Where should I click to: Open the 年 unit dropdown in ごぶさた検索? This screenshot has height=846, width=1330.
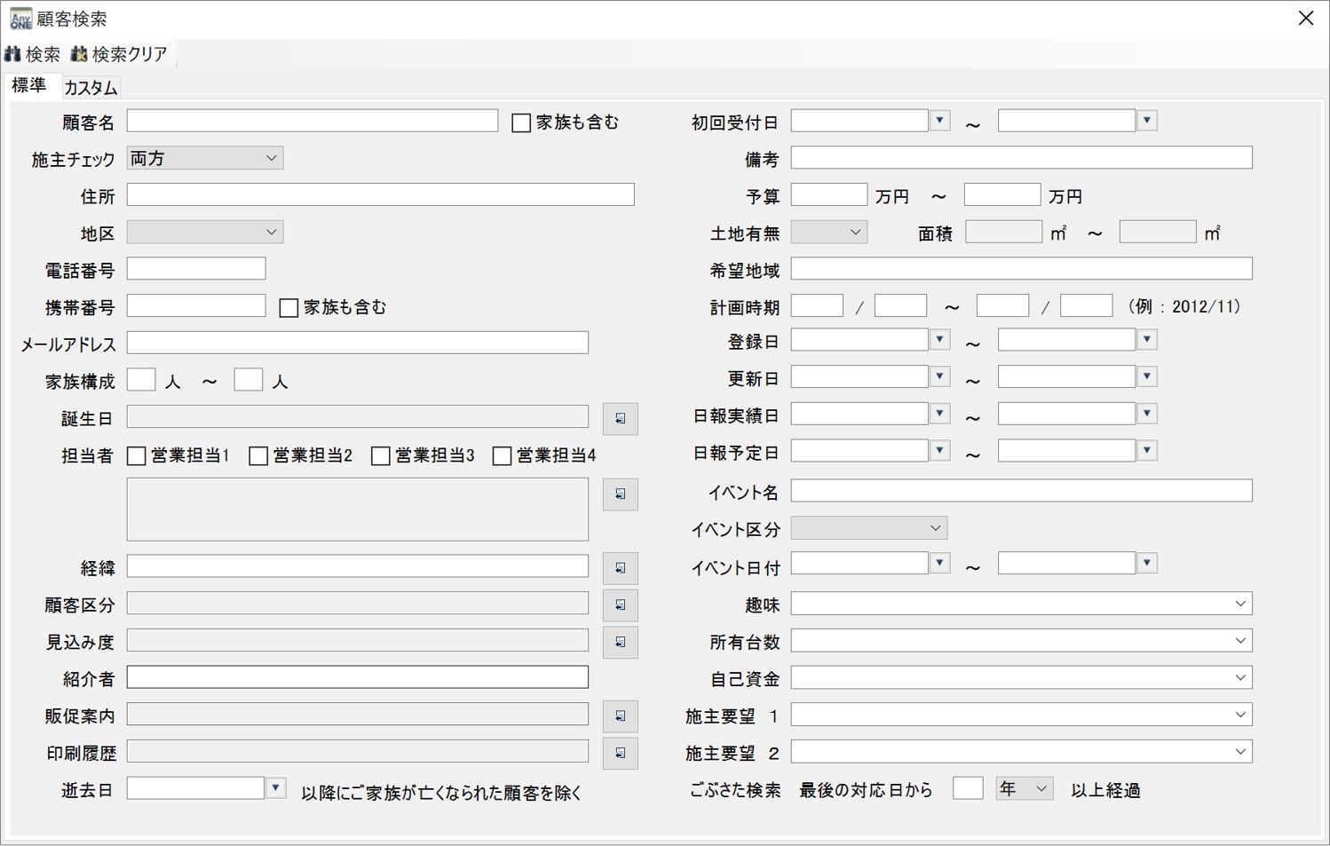(1024, 789)
